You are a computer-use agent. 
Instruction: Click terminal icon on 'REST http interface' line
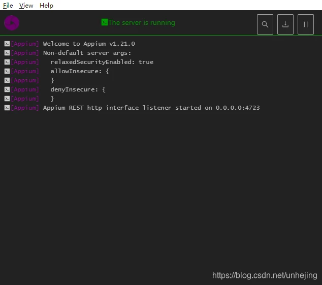click(7, 108)
